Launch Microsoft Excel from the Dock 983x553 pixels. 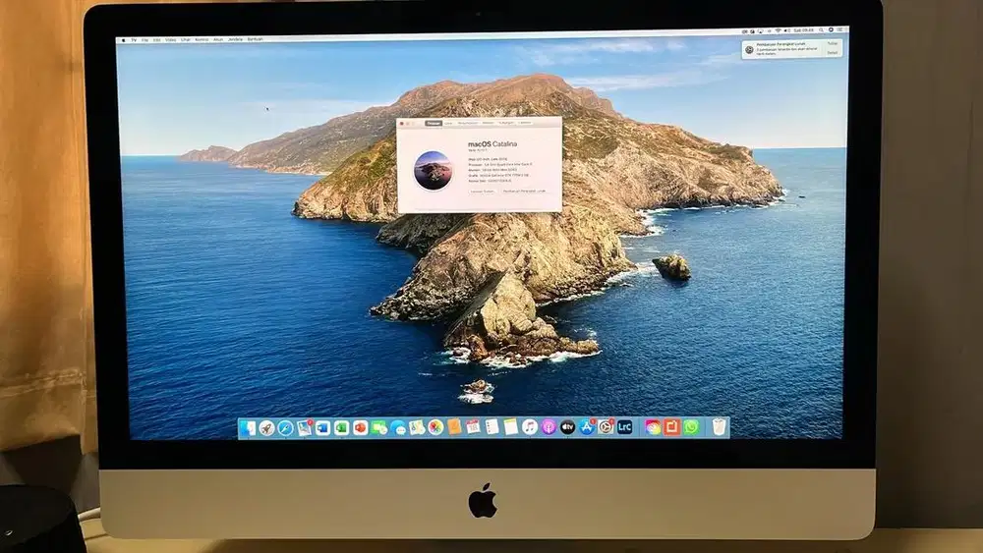click(341, 427)
